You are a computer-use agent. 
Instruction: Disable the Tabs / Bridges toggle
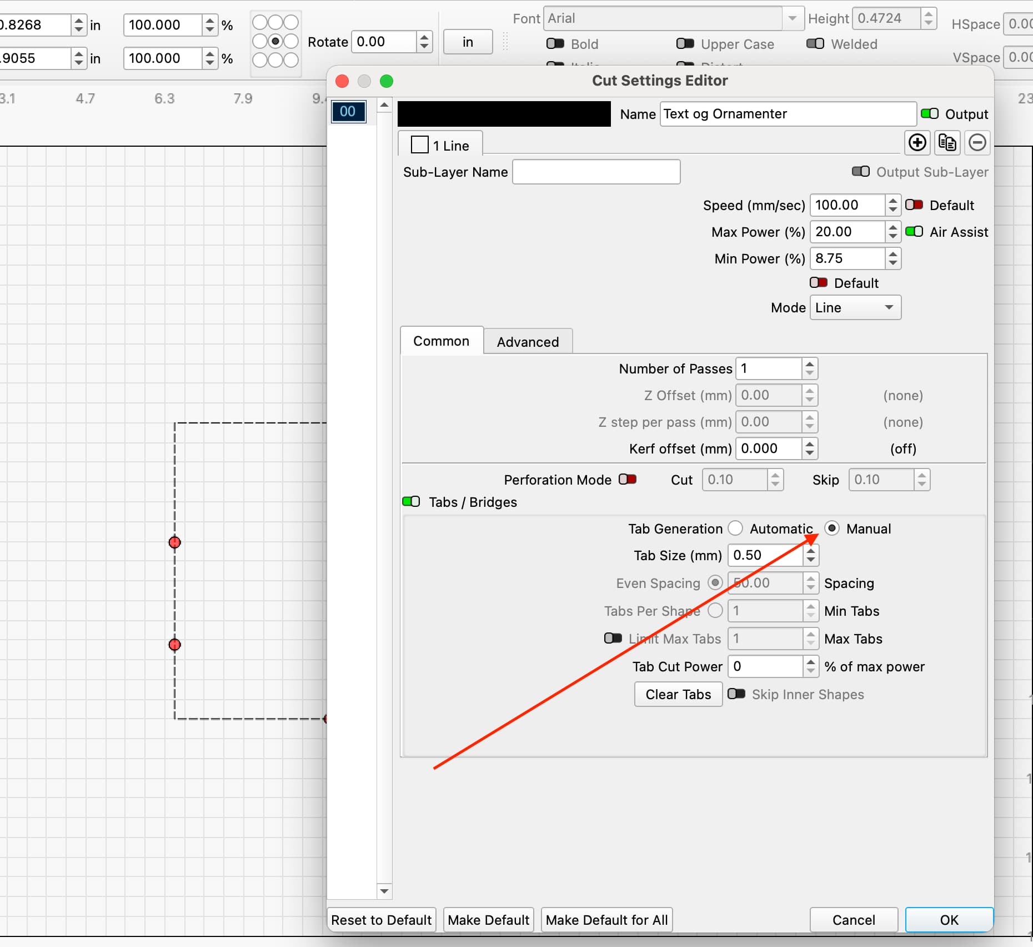coord(411,502)
